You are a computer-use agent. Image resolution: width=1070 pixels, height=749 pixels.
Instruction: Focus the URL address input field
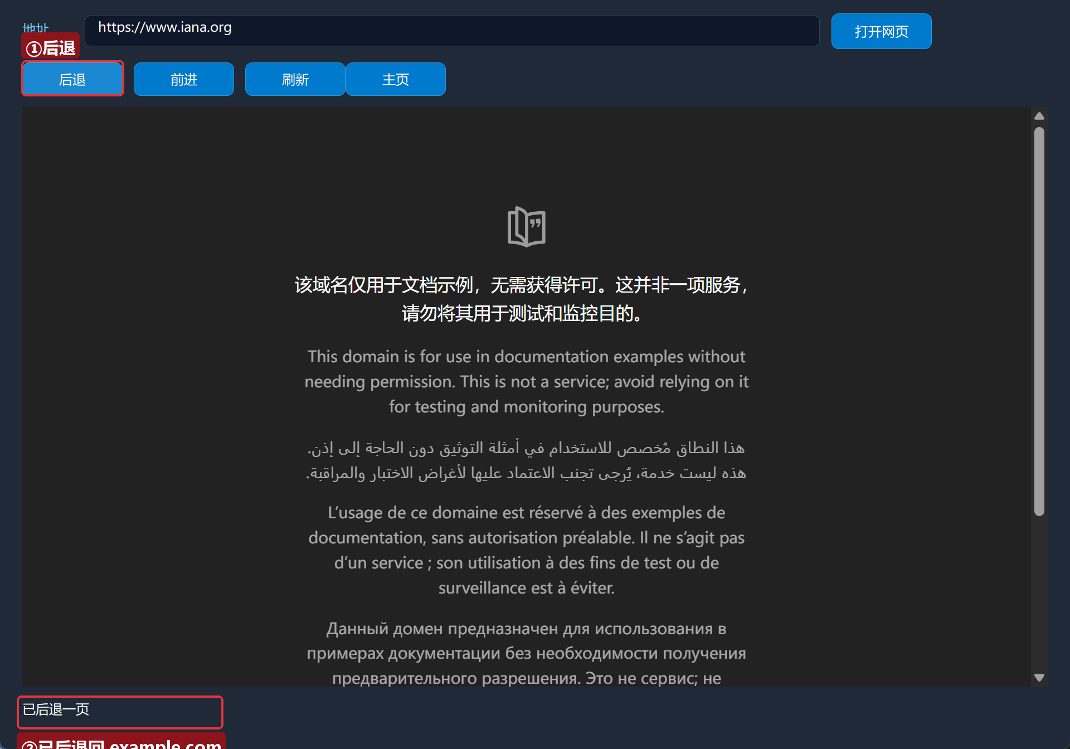tap(452, 31)
